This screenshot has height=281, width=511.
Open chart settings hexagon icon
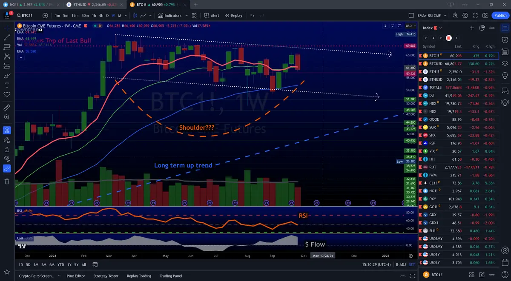465,15
